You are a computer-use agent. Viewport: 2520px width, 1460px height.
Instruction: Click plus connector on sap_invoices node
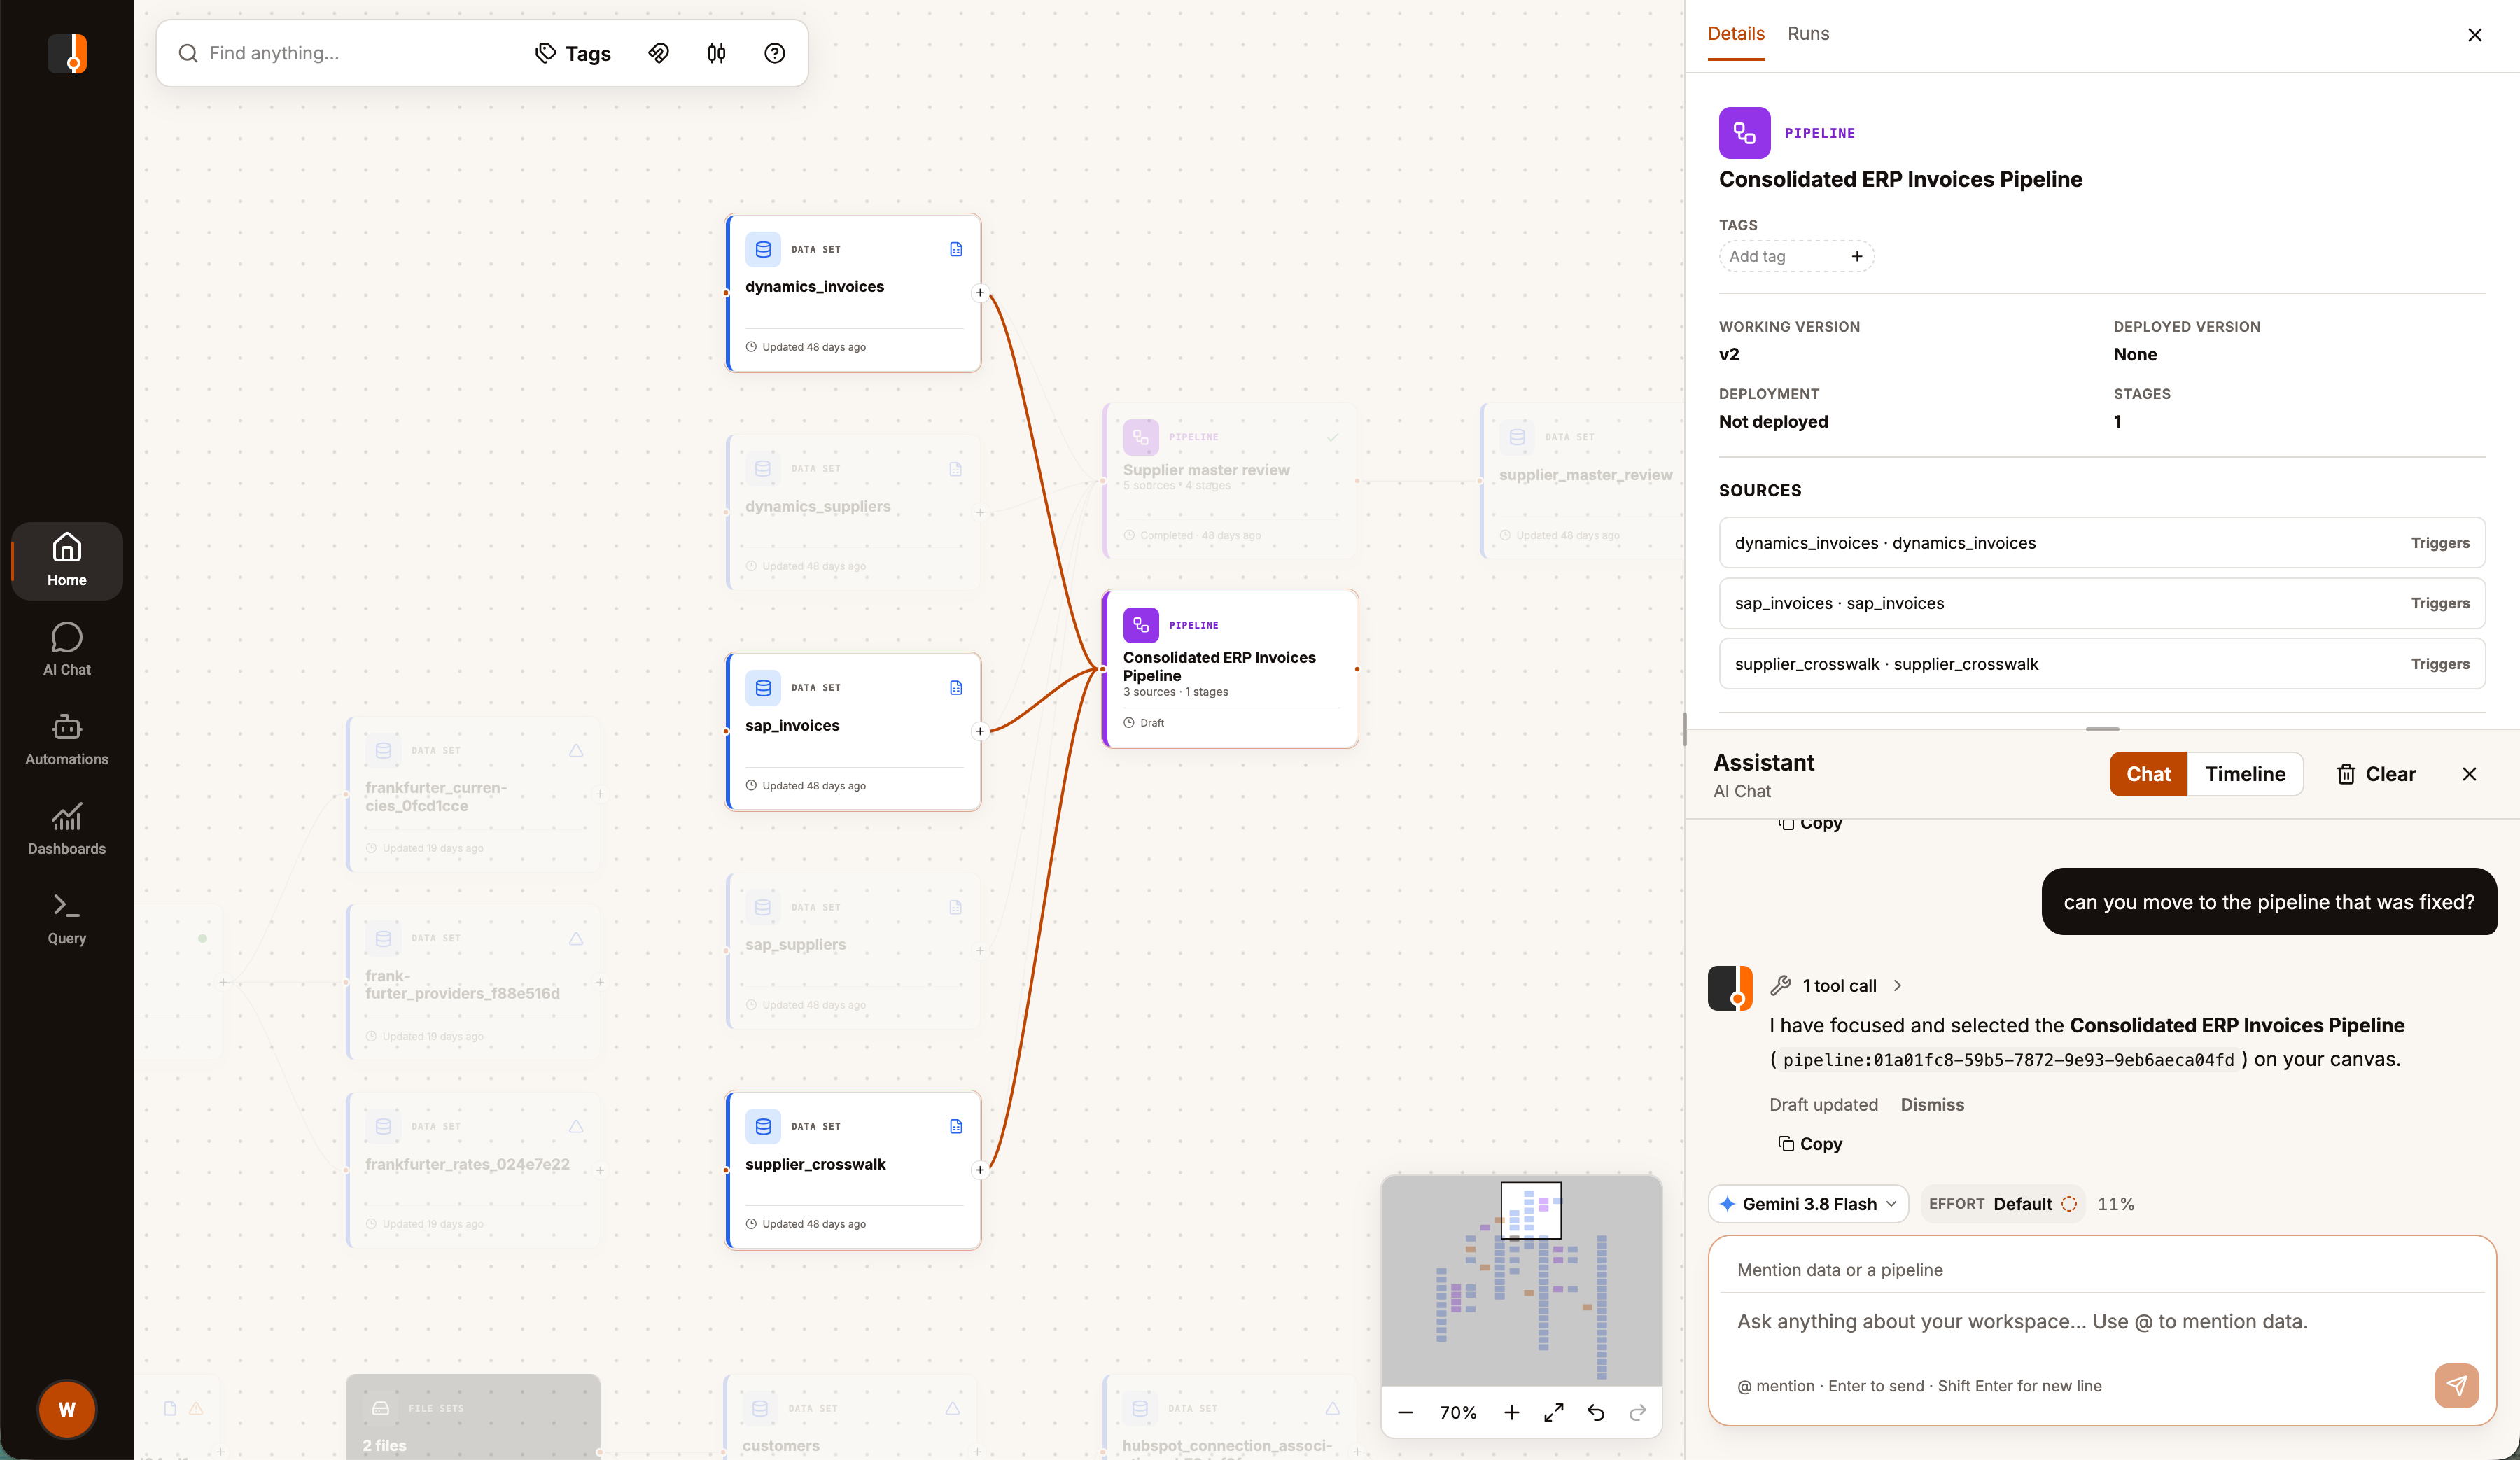980,731
